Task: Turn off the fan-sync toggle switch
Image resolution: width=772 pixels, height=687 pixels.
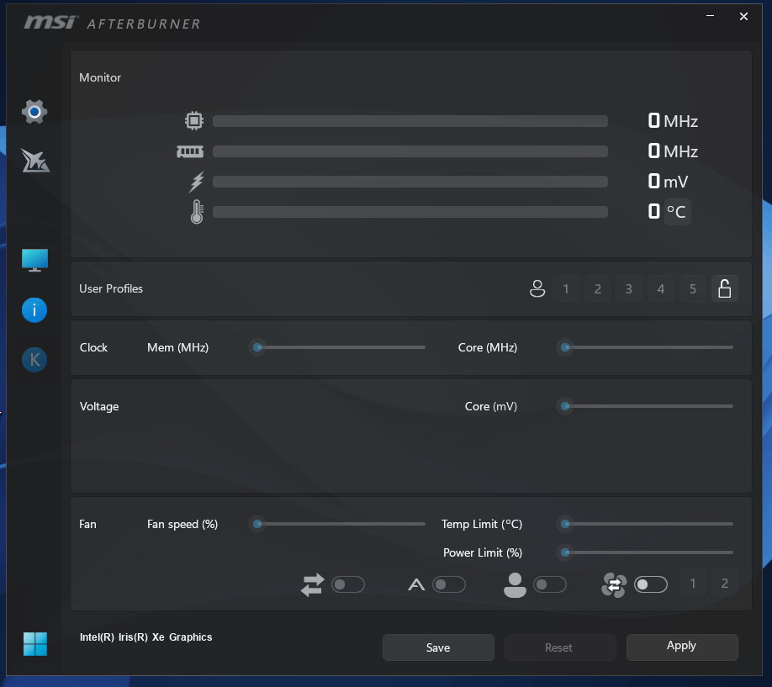Action: (650, 584)
